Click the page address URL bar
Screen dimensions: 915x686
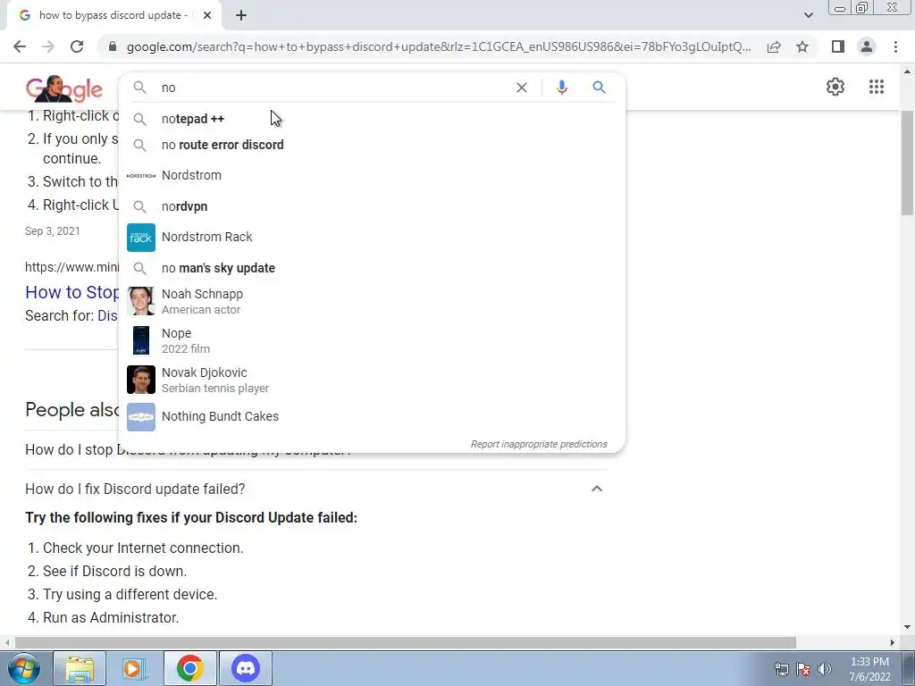(438, 46)
